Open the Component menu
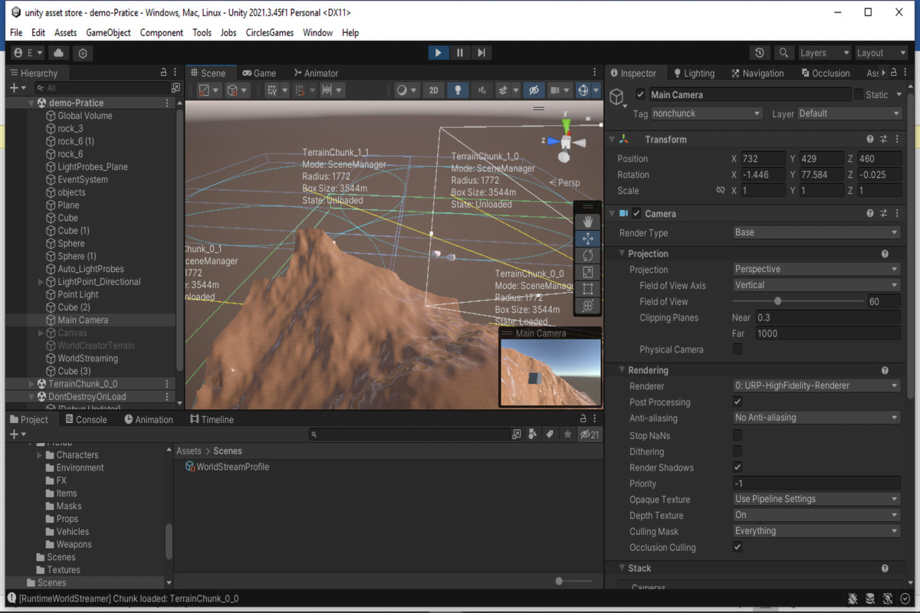 coord(162,33)
